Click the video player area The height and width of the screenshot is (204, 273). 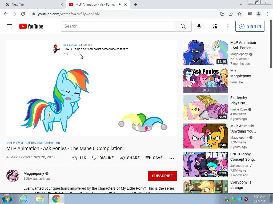92,88
